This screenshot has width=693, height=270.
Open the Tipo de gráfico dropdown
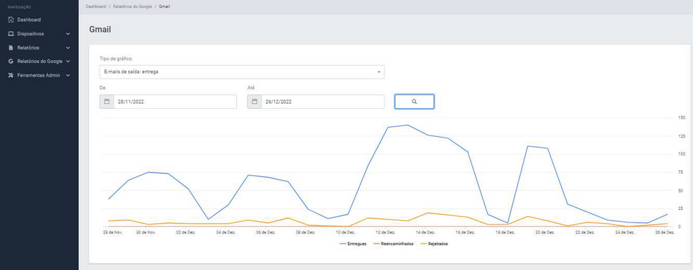click(242, 72)
